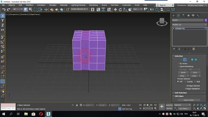
Task: Select Preview Selection SubObj radio
Action: pos(186,82)
